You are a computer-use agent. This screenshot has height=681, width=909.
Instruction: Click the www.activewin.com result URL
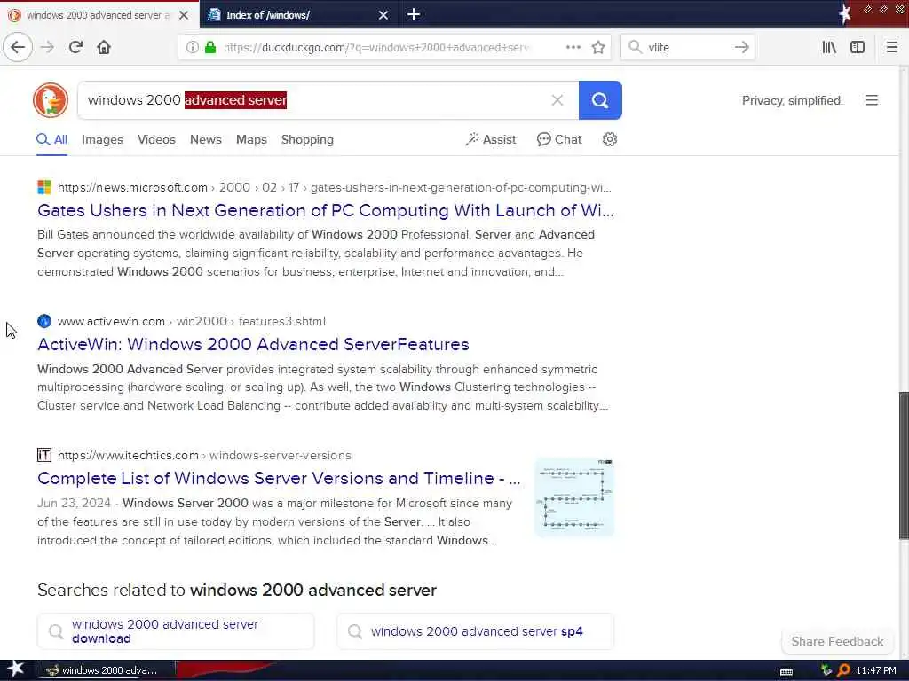point(192,321)
